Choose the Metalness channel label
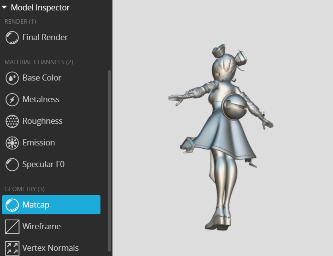The image size is (333, 256). (x=41, y=99)
